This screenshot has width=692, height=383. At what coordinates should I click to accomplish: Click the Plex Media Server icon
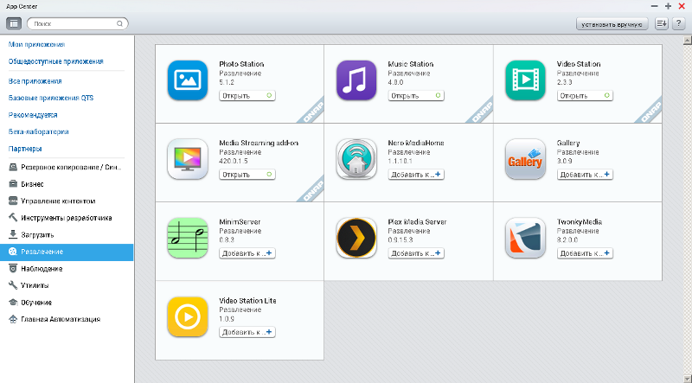(x=356, y=238)
